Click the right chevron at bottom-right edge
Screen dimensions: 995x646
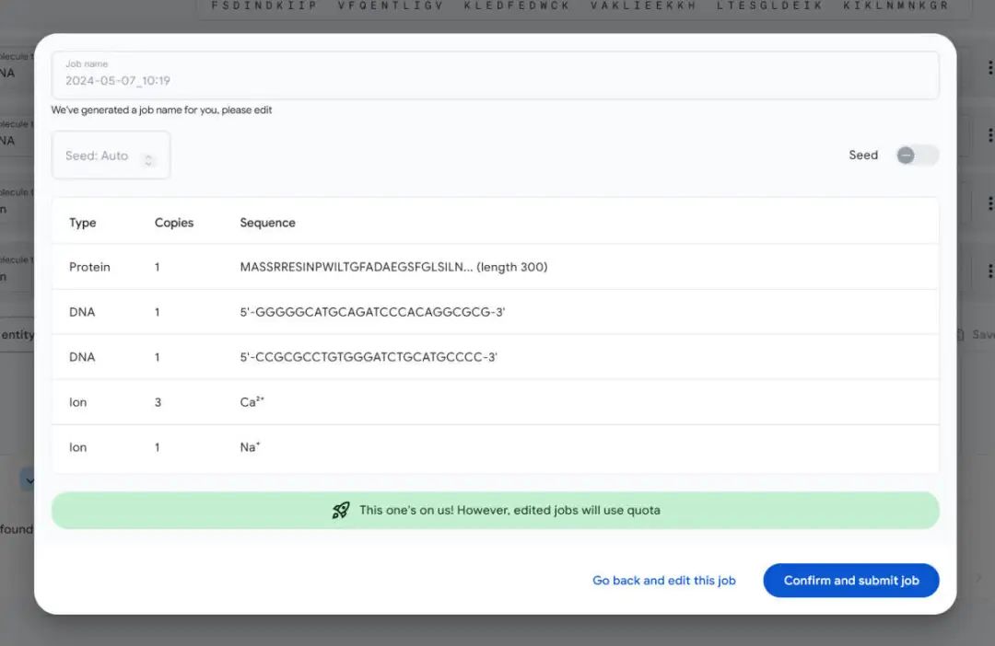[x=978, y=578]
